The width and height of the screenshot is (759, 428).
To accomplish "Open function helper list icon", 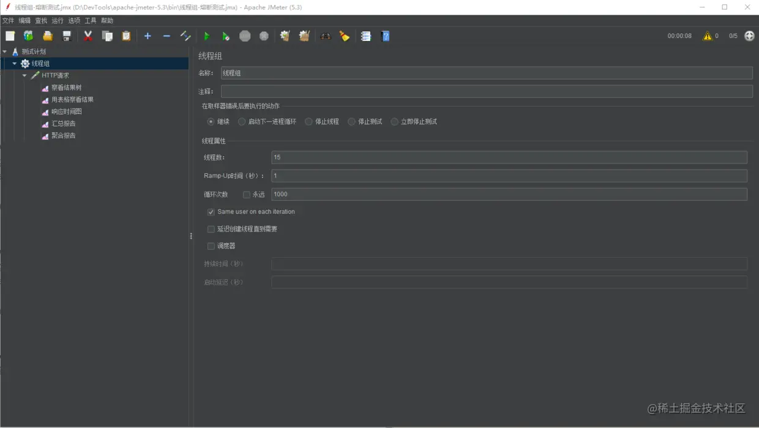I will (x=366, y=36).
